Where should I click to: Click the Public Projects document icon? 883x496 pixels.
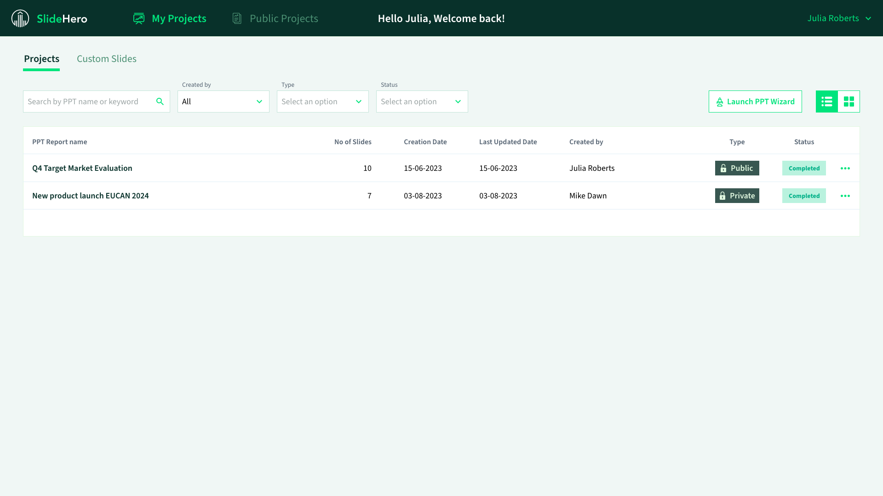pyautogui.click(x=237, y=18)
